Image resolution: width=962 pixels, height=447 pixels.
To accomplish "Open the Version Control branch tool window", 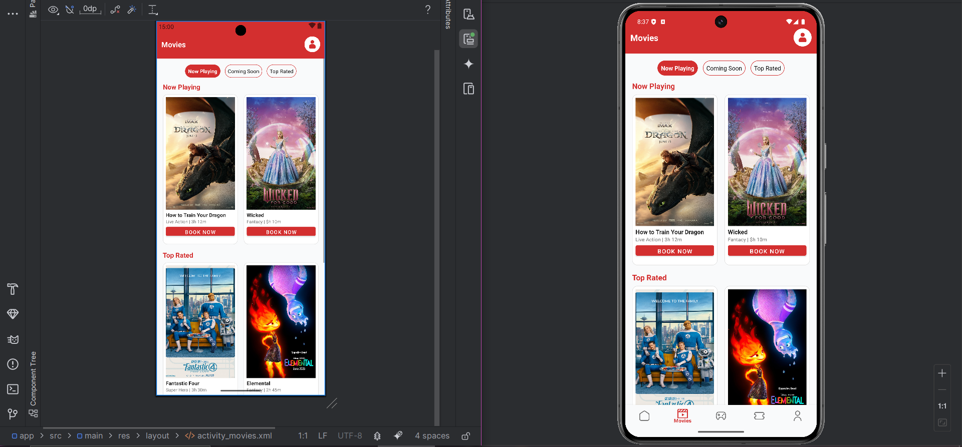I will tap(13, 413).
